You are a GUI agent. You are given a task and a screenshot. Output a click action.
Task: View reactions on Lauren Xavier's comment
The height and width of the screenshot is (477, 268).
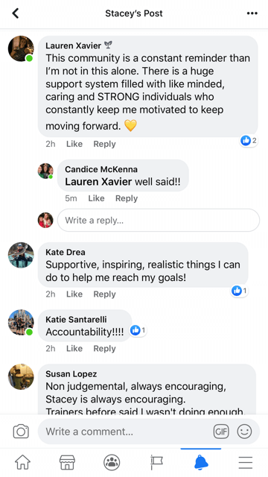(x=249, y=140)
